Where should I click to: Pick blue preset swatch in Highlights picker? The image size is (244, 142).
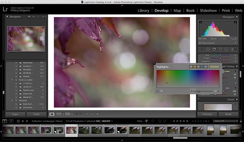[202, 67]
